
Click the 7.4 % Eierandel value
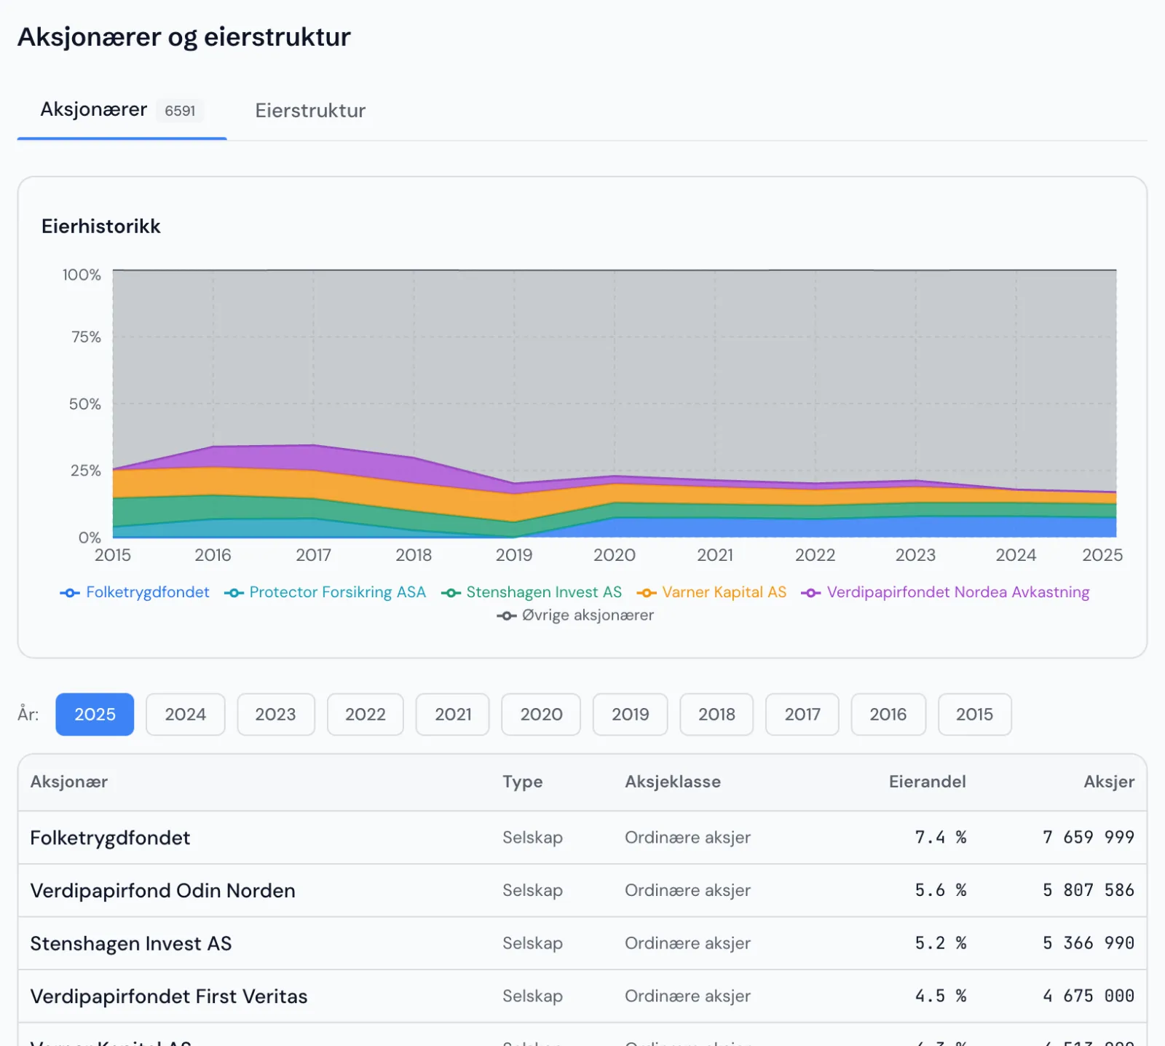[x=941, y=838]
